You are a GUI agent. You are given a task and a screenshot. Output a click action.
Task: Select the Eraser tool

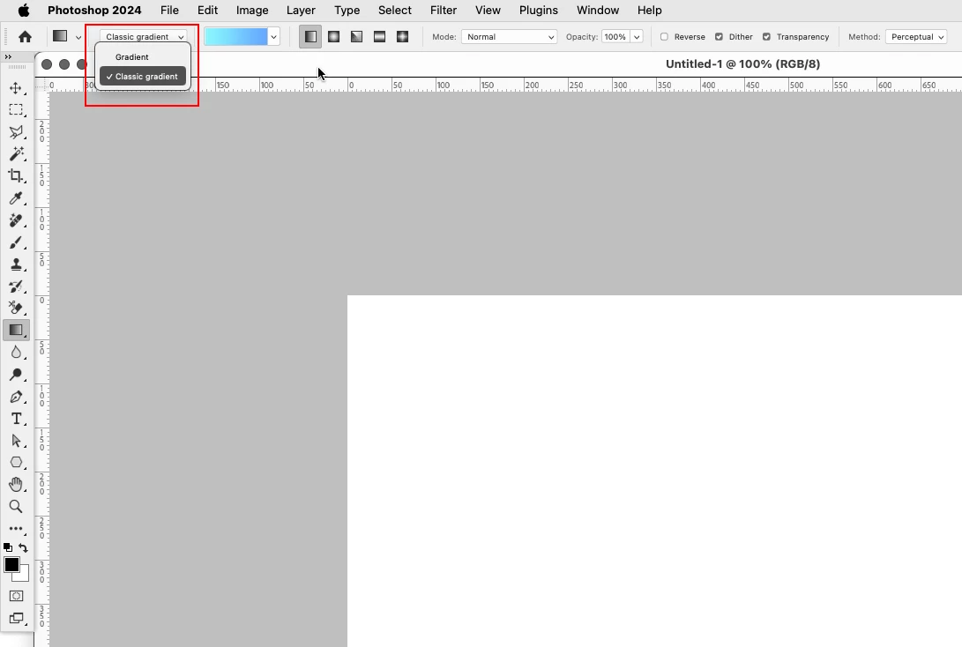click(x=16, y=308)
